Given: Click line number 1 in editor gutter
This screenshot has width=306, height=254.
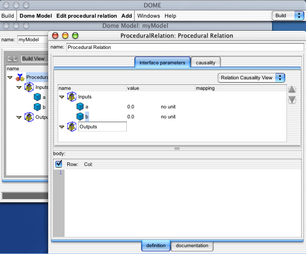Looking at the screenshot, I should click(x=60, y=172).
